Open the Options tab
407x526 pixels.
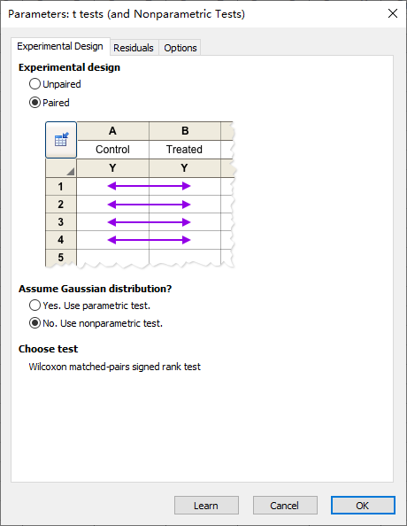click(x=180, y=48)
